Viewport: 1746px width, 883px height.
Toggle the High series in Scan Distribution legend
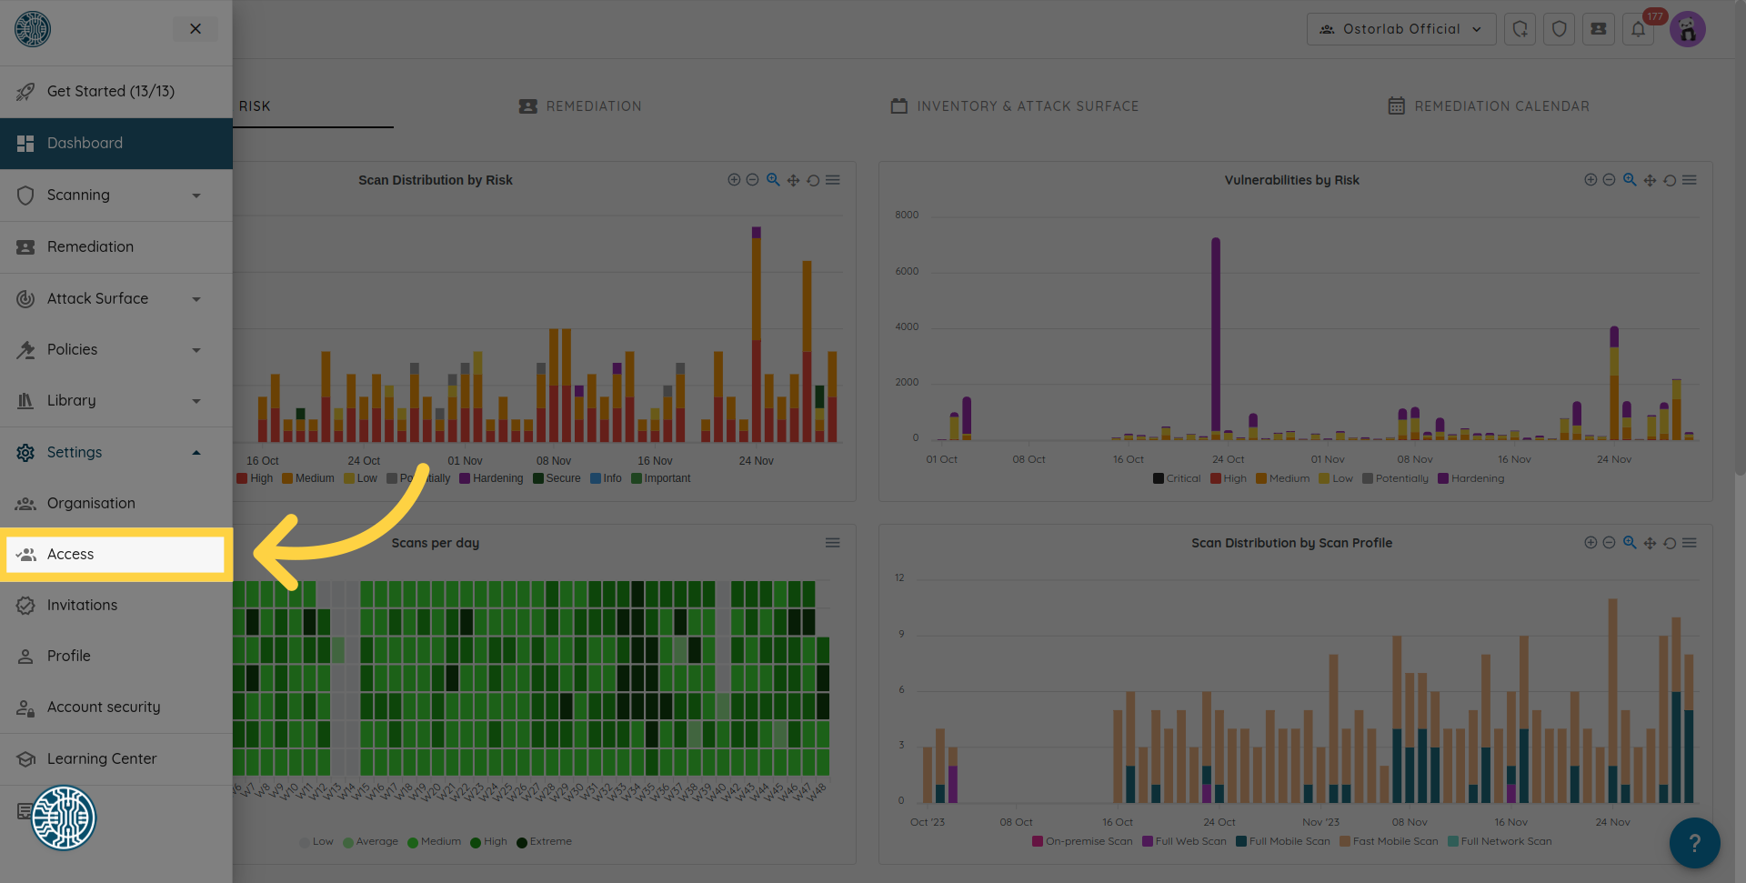pos(255,478)
